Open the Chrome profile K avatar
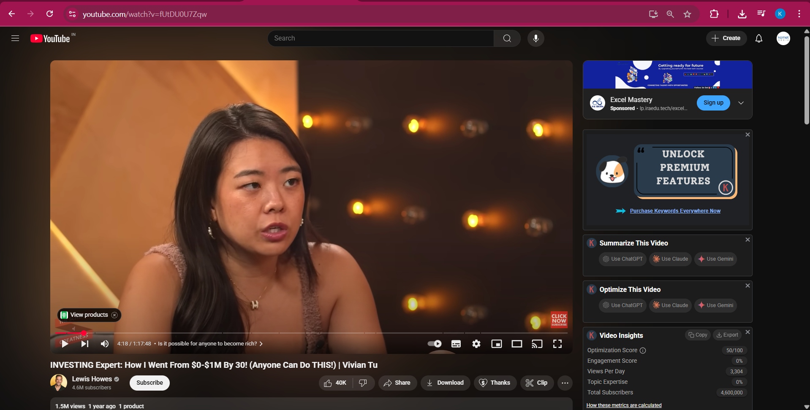The width and height of the screenshot is (810, 410). pos(780,14)
